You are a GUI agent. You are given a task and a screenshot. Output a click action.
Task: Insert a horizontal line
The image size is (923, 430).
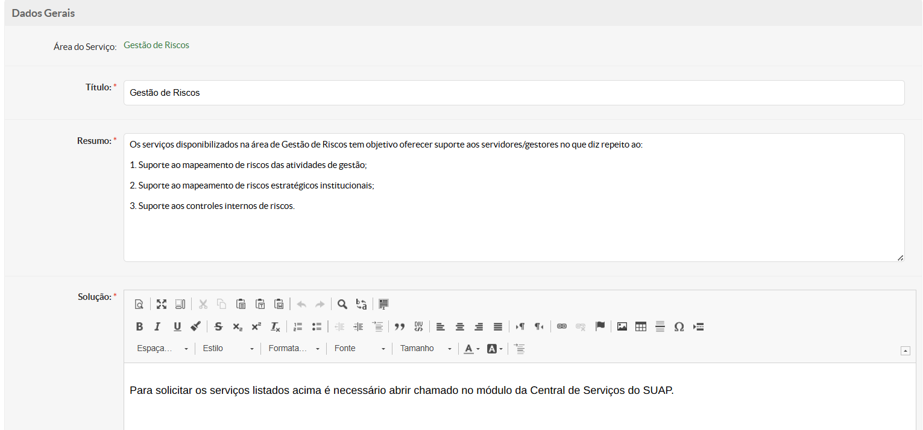coord(660,326)
